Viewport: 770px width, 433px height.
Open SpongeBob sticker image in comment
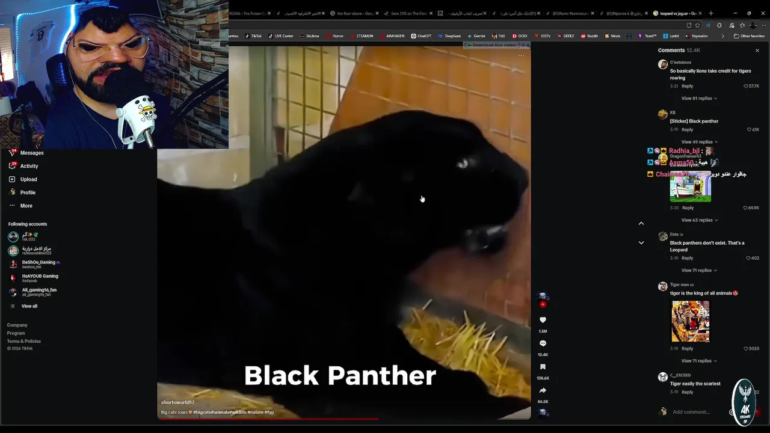tap(691, 186)
